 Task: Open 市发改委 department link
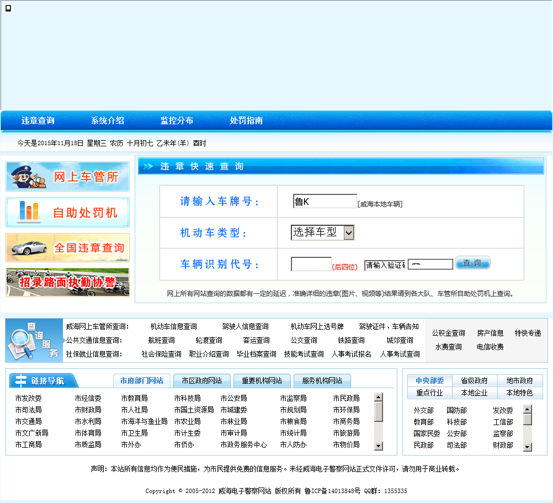28,398
